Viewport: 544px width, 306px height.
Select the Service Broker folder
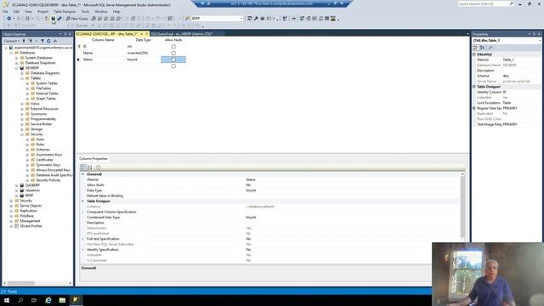click(x=42, y=124)
